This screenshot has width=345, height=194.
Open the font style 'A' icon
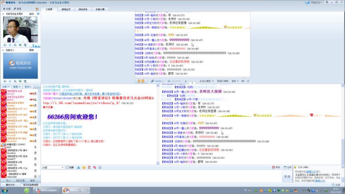coord(78,167)
